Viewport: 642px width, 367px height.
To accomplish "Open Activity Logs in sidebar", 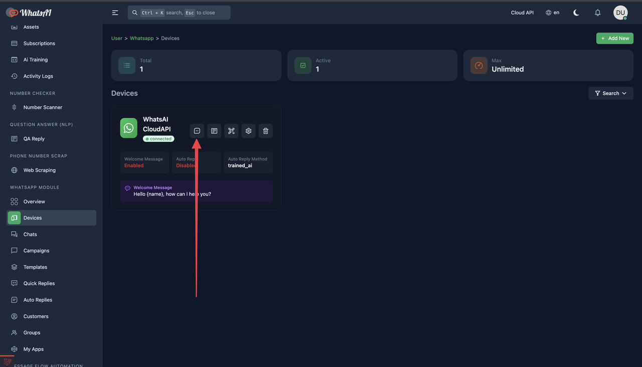I will 51,76.
